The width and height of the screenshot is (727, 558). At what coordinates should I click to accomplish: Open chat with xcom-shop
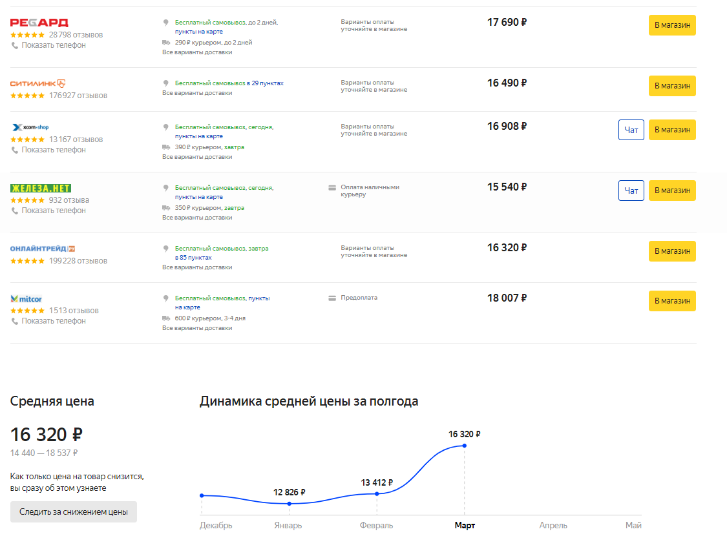pos(631,130)
